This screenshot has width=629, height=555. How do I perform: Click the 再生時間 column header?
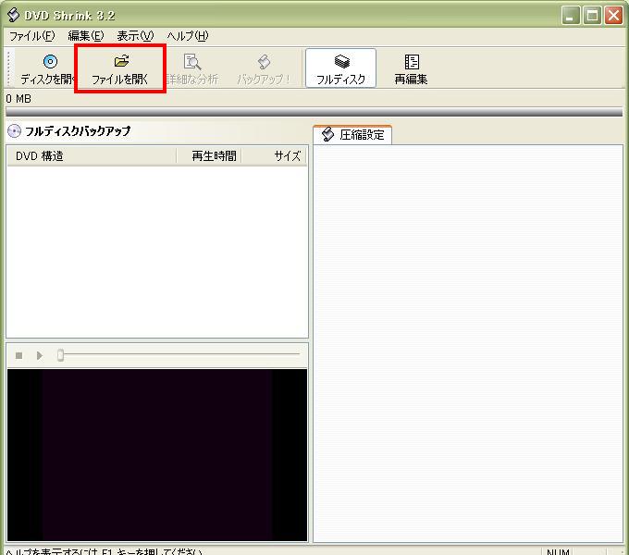209,156
